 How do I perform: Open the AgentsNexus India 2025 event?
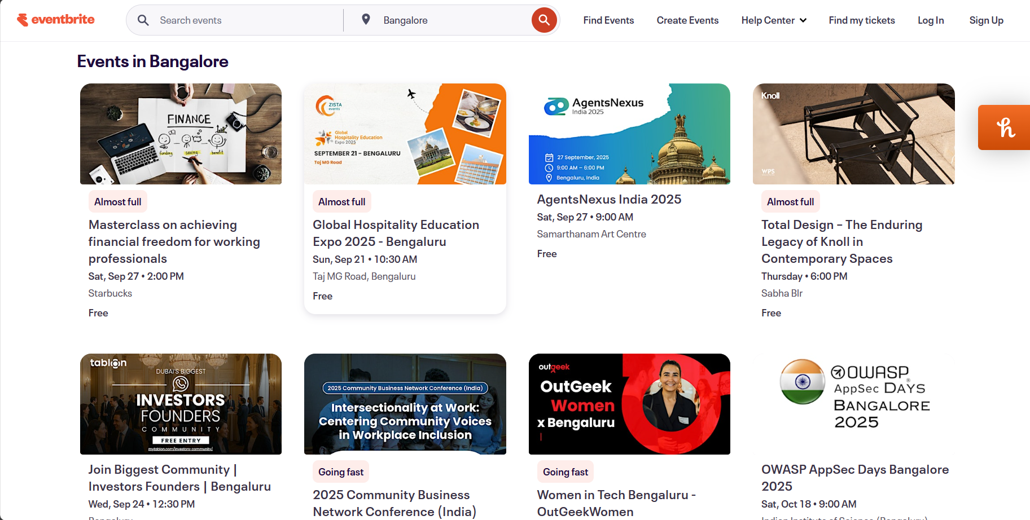point(609,199)
